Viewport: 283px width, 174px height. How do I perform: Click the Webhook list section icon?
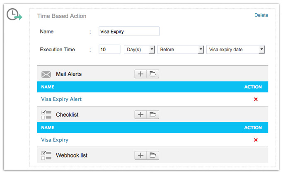click(x=46, y=156)
